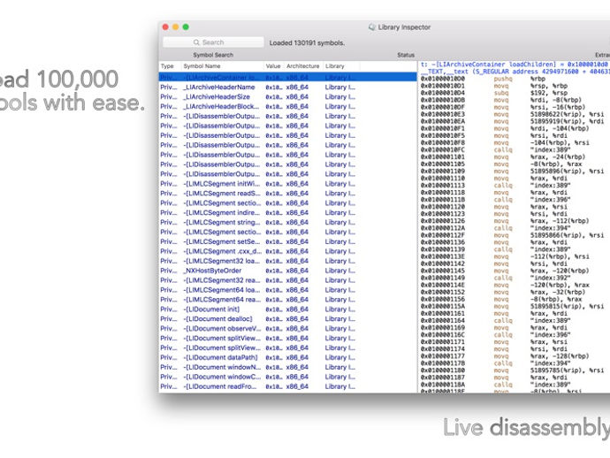Viewport: 610px width, 458px height.
Task: Click operand '%rsi, -16(%rbp)'
Action: [558, 107]
